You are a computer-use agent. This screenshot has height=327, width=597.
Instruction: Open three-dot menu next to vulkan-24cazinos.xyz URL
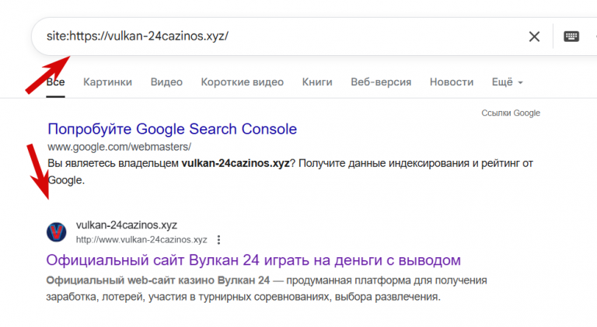[218, 240]
